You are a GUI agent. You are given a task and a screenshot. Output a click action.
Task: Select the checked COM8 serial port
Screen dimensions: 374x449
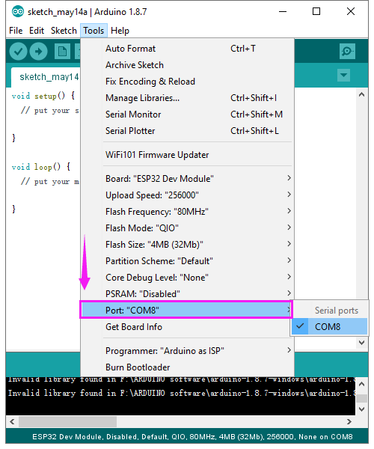point(329,326)
